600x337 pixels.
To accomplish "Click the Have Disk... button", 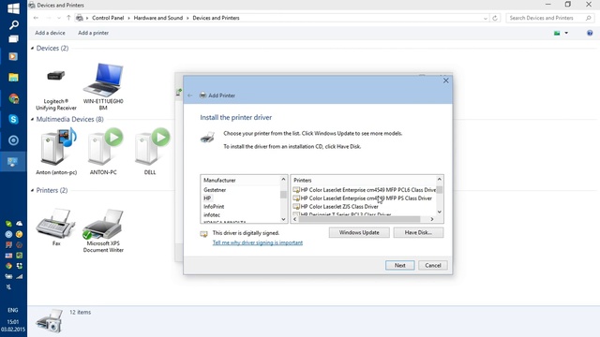I will click(x=418, y=232).
